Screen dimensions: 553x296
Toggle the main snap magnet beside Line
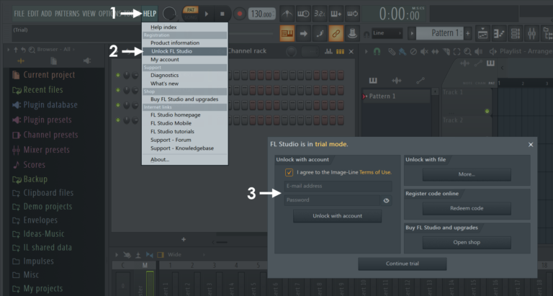[367, 34]
